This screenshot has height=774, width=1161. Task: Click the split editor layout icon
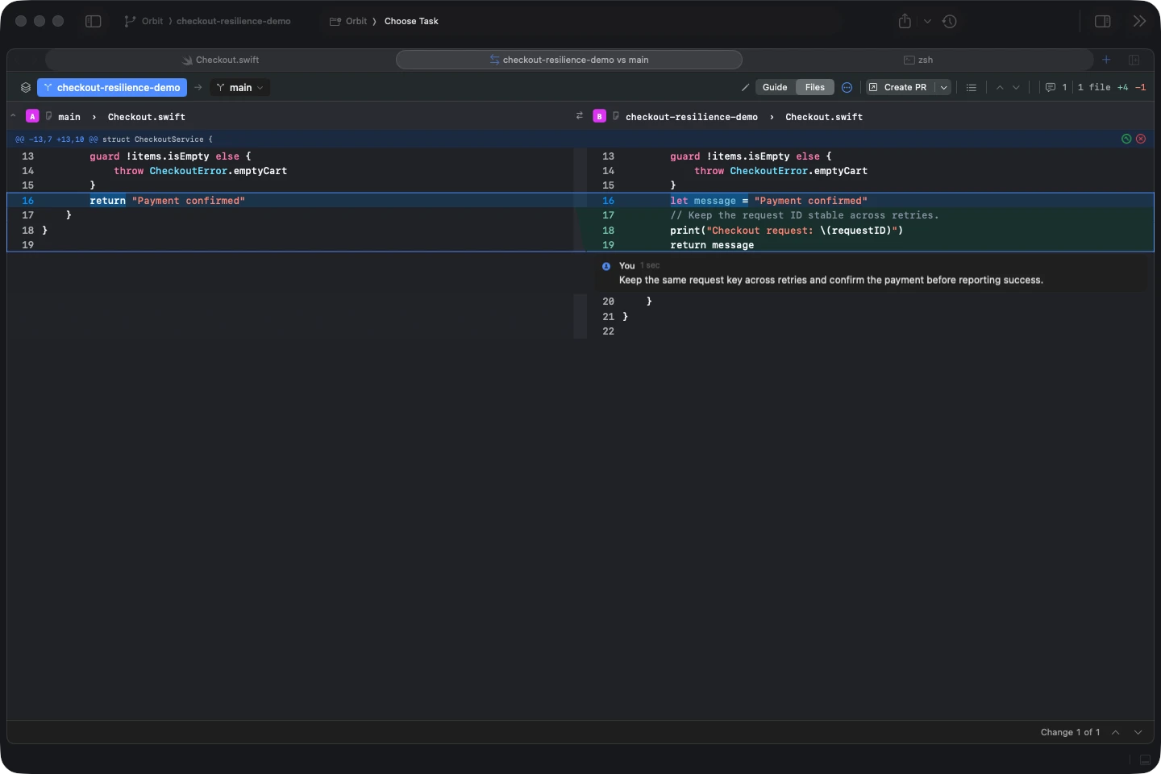[1134, 60]
